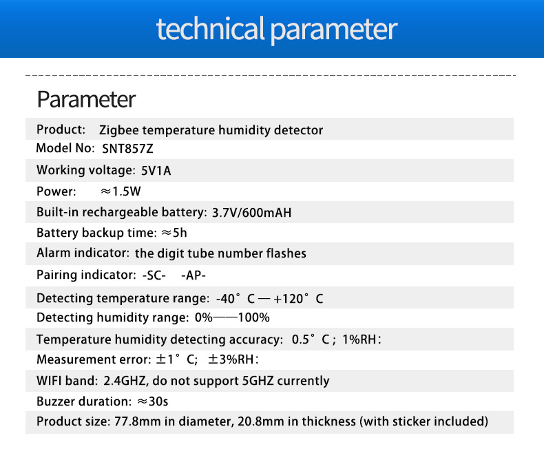
Task: Click the Product size 77.8mm diameter row
Action: click(x=269, y=422)
